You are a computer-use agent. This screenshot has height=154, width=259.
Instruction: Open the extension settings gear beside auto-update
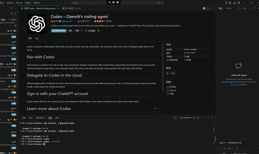pos(98,31)
